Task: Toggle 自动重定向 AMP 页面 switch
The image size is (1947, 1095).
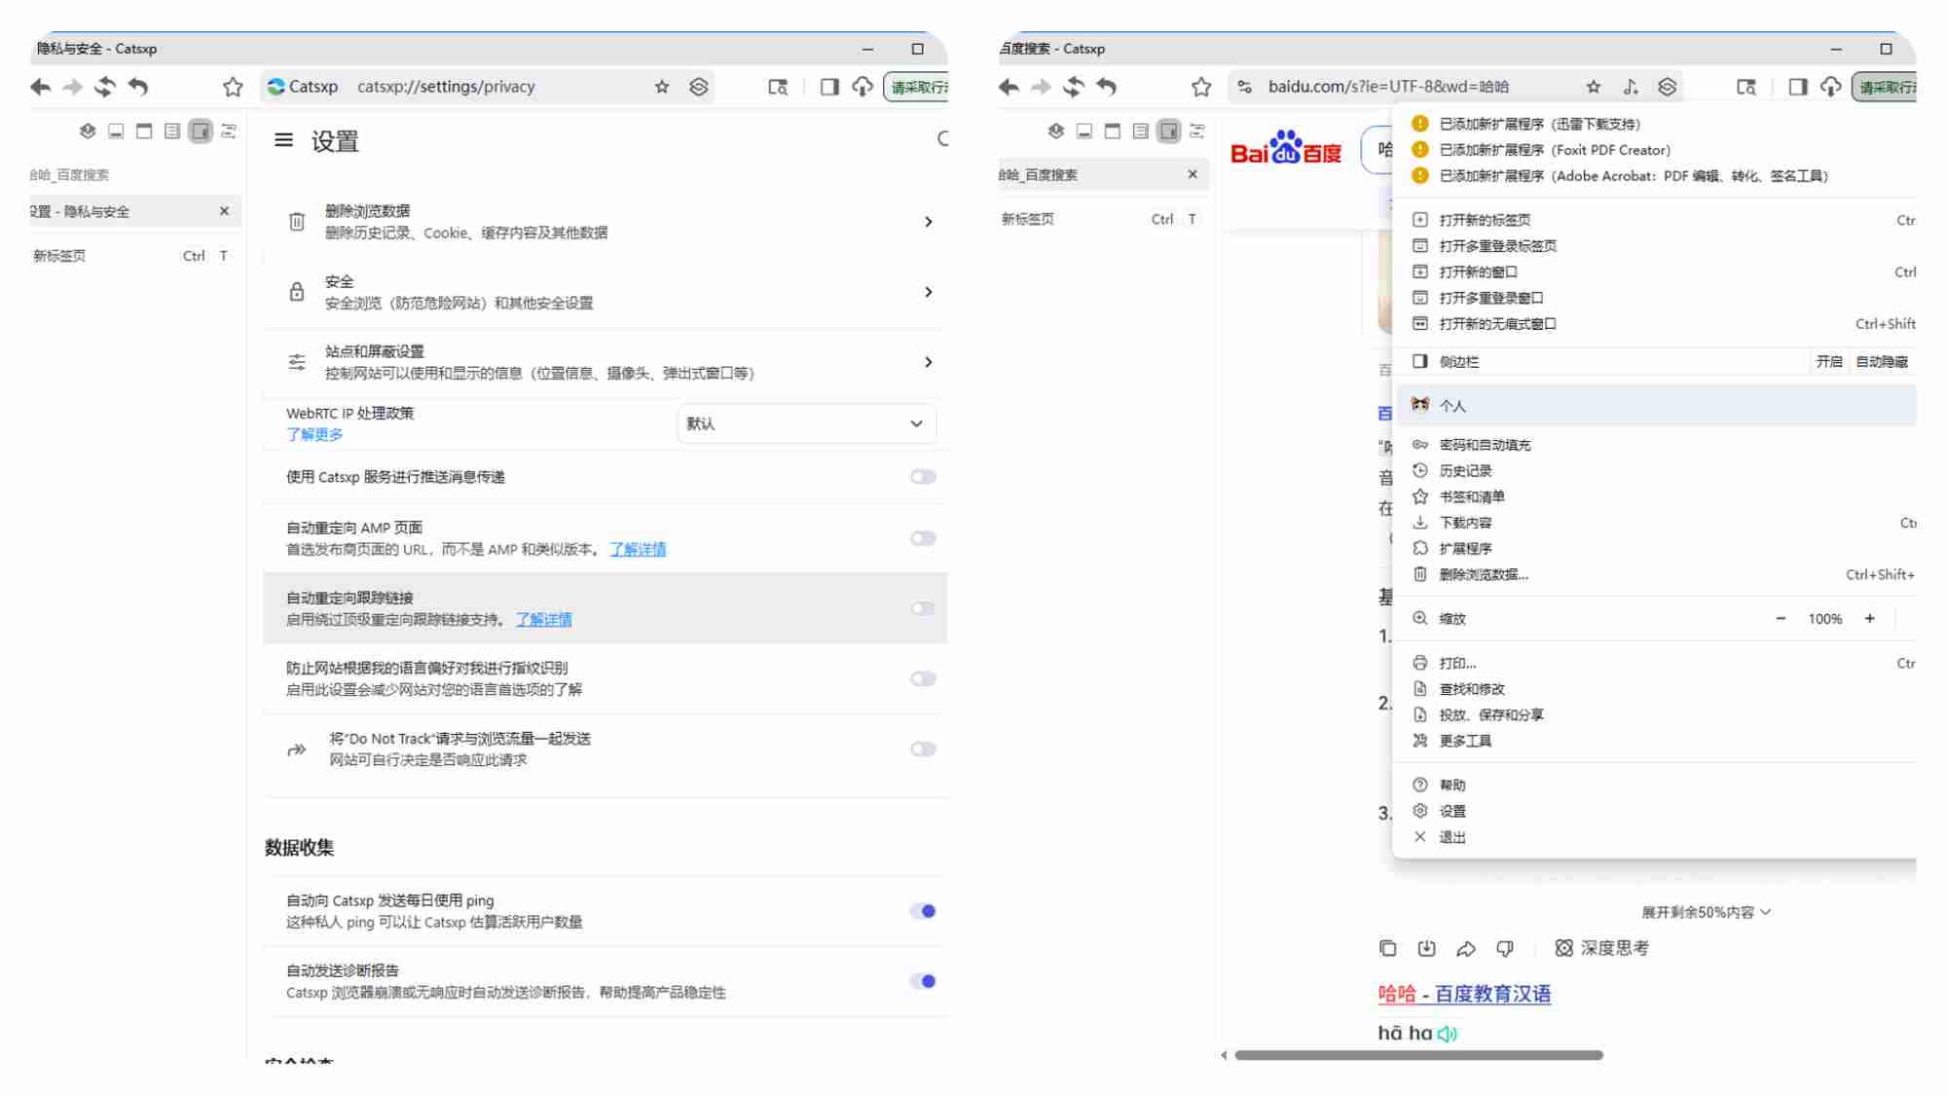Action: tap(922, 538)
